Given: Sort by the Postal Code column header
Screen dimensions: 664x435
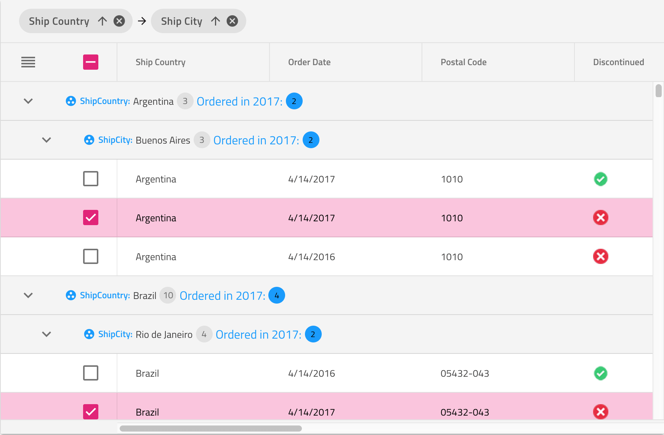Looking at the screenshot, I should coord(464,62).
